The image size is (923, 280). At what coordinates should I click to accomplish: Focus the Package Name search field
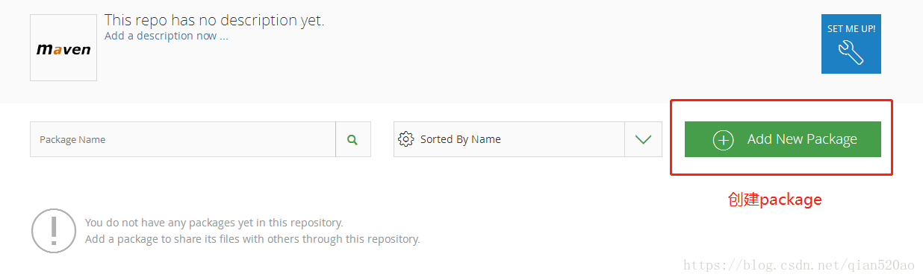183,139
